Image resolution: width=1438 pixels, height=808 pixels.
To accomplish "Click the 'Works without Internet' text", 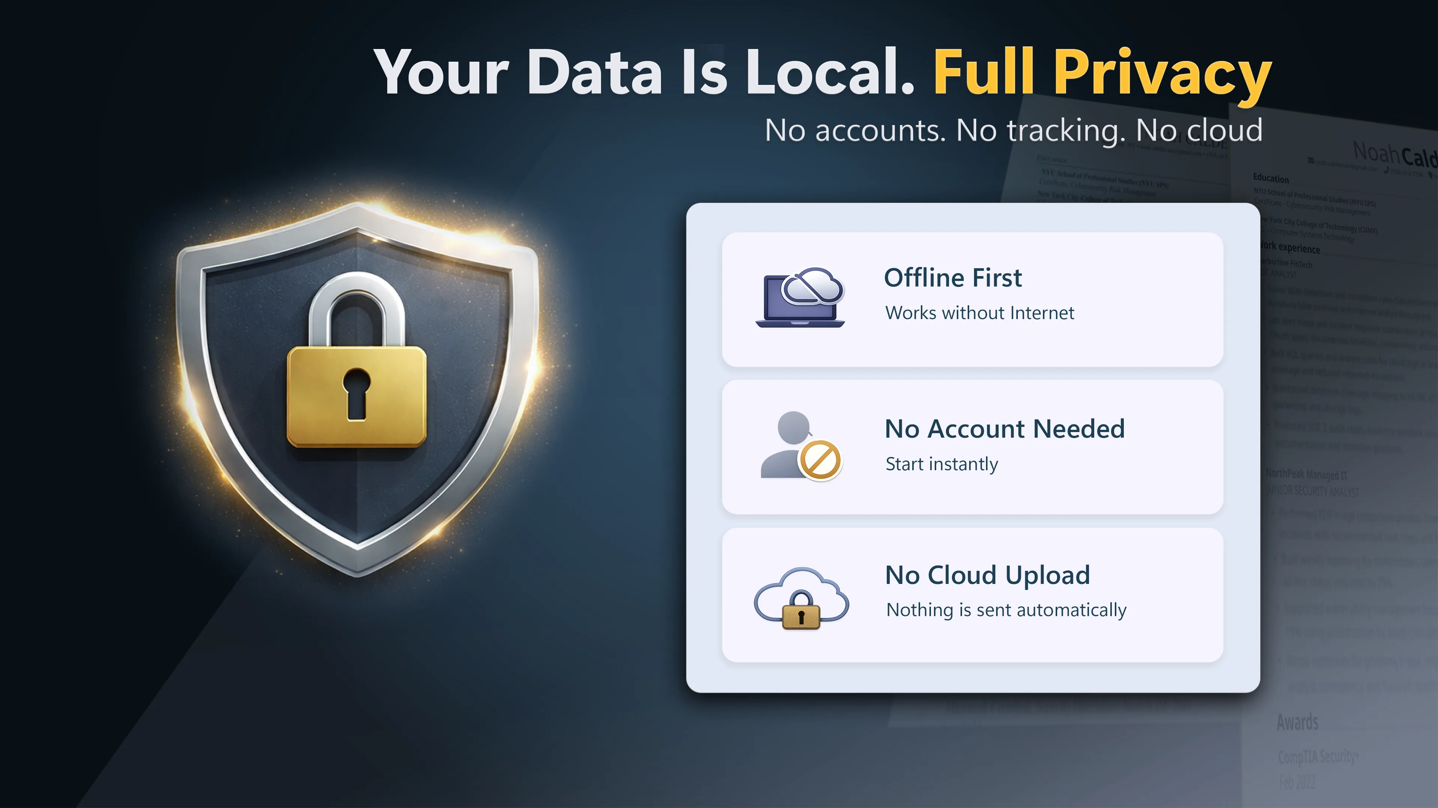I will tap(980, 313).
